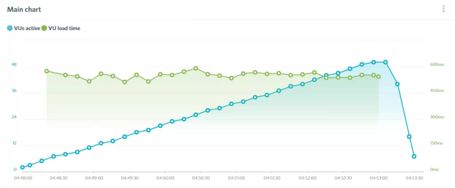Select the first VUs active data point at 04:48:00
Image resolution: width=455 pixels, height=188 pixels.
[x=22, y=167]
